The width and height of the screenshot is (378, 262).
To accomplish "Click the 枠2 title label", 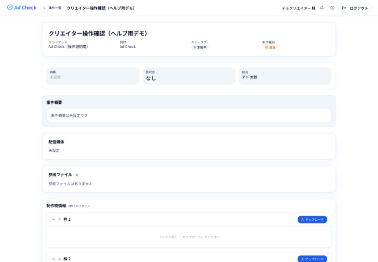I will pos(67,259).
